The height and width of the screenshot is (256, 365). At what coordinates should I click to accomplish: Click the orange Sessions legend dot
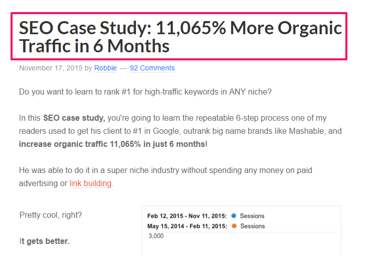pyautogui.click(x=234, y=226)
